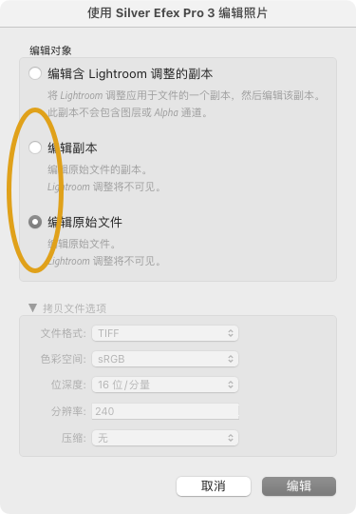Click the arrows on the sRGB selector
356x514 pixels.
[x=231, y=359]
